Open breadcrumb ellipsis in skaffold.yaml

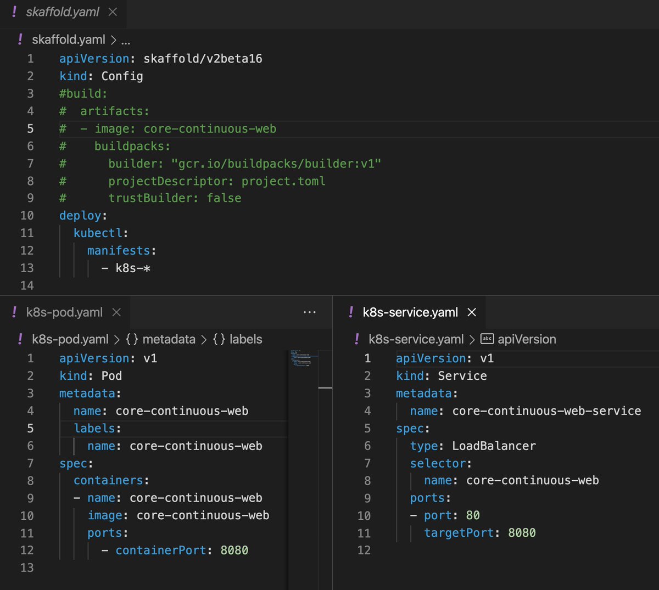(126, 41)
